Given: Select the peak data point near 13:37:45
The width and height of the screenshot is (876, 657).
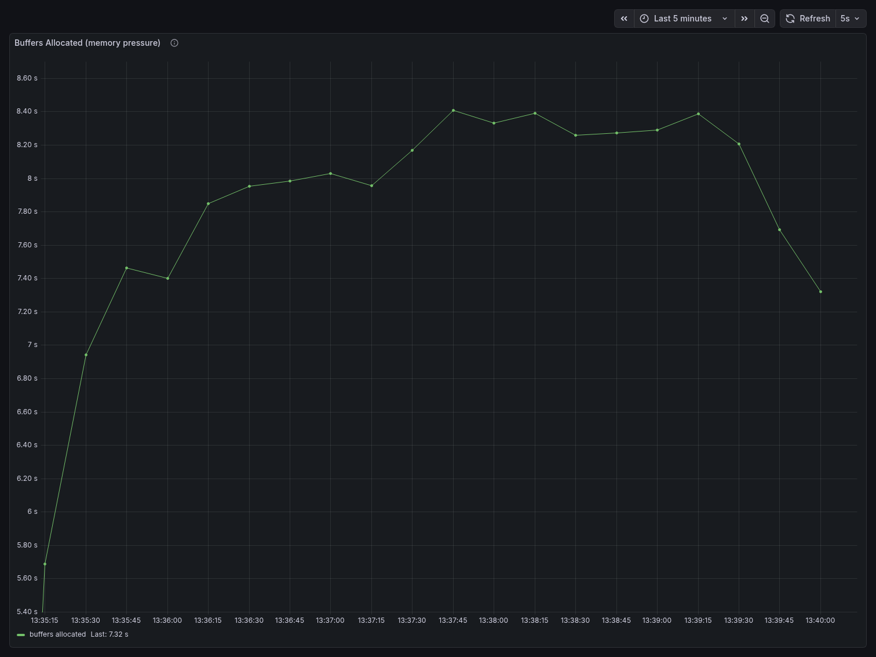Looking at the screenshot, I should tap(452, 110).
